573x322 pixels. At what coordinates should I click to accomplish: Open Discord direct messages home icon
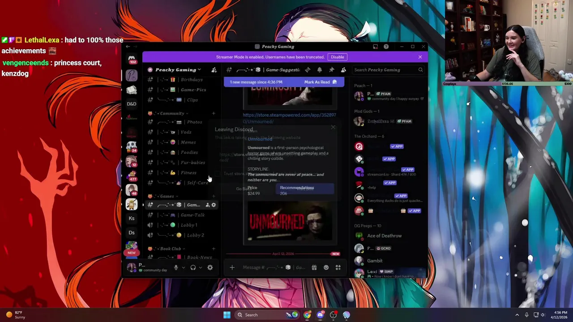[132, 59]
